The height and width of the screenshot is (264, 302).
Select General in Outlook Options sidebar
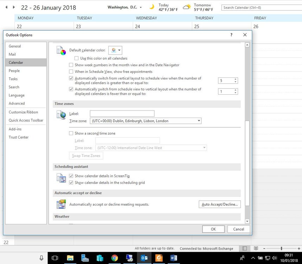[26, 46]
